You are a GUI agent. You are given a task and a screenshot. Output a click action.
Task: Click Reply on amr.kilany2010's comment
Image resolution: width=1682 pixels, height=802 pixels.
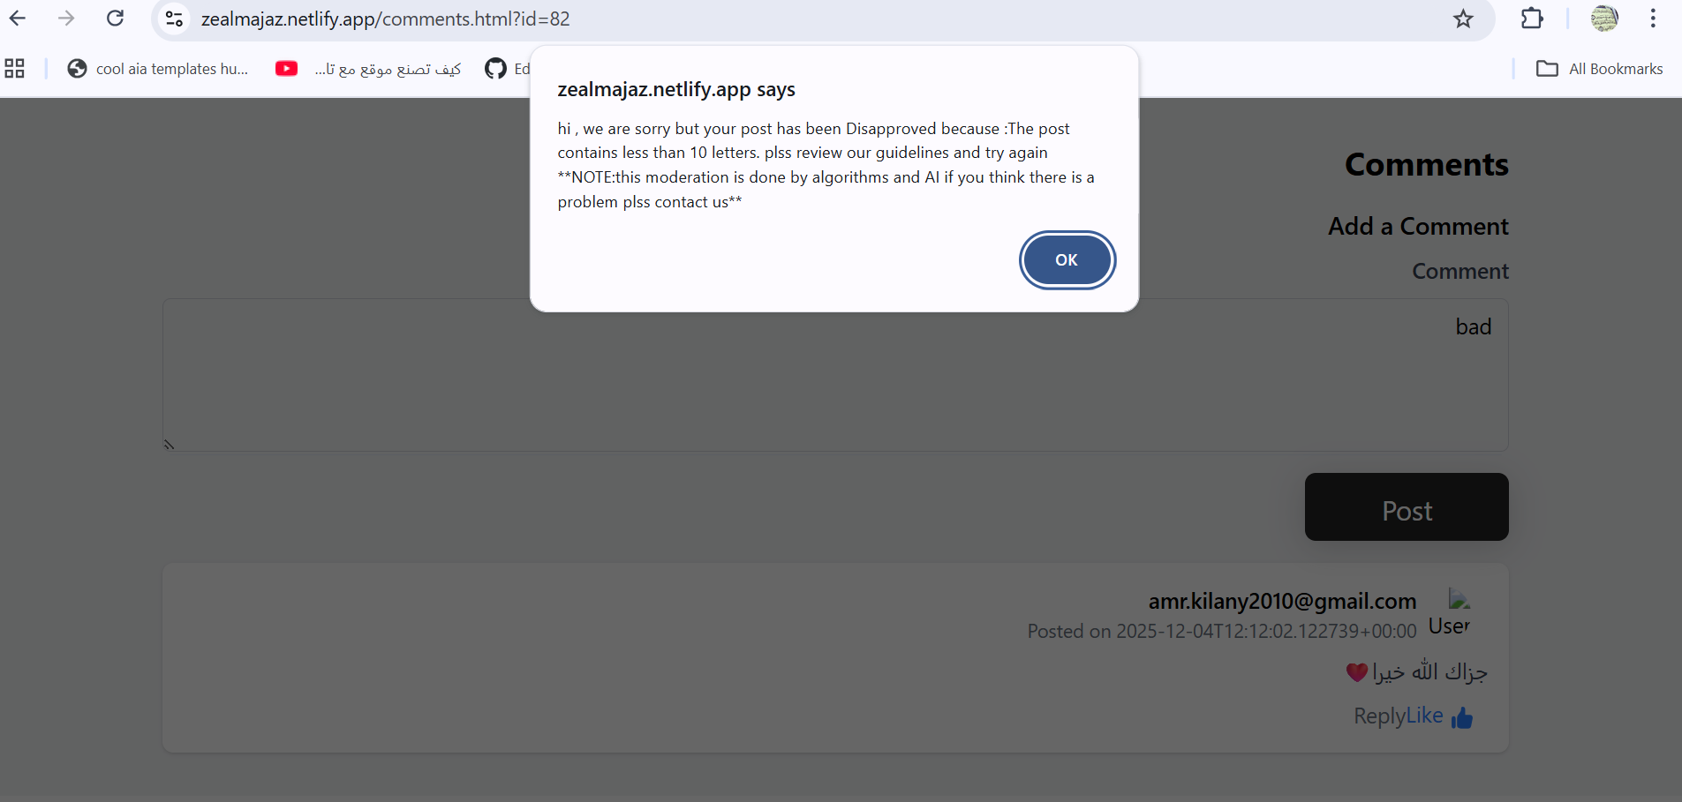click(1379, 716)
